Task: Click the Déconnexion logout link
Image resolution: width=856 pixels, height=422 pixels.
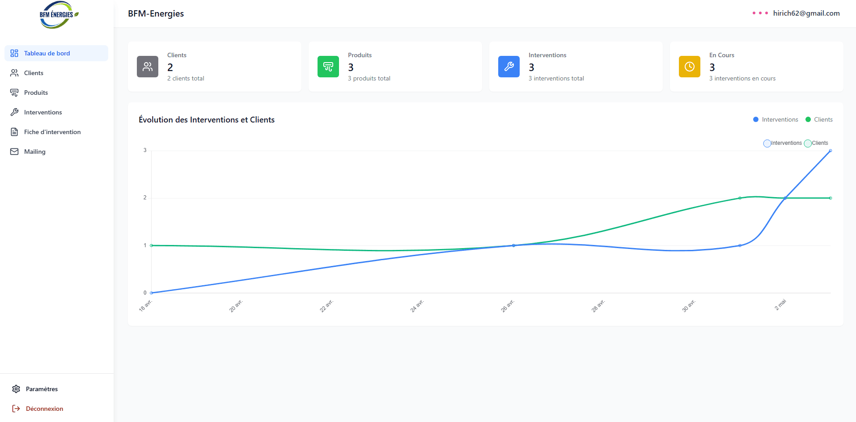Action: point(44,409)
